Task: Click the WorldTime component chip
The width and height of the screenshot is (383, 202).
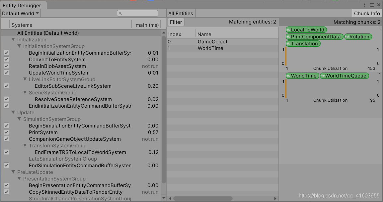Action: [302, 76]
